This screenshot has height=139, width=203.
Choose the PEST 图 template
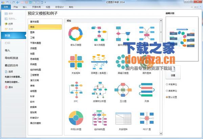[147, 118]
